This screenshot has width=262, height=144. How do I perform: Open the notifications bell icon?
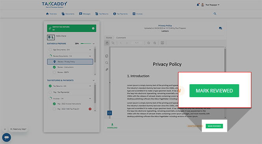click(198, 5)
